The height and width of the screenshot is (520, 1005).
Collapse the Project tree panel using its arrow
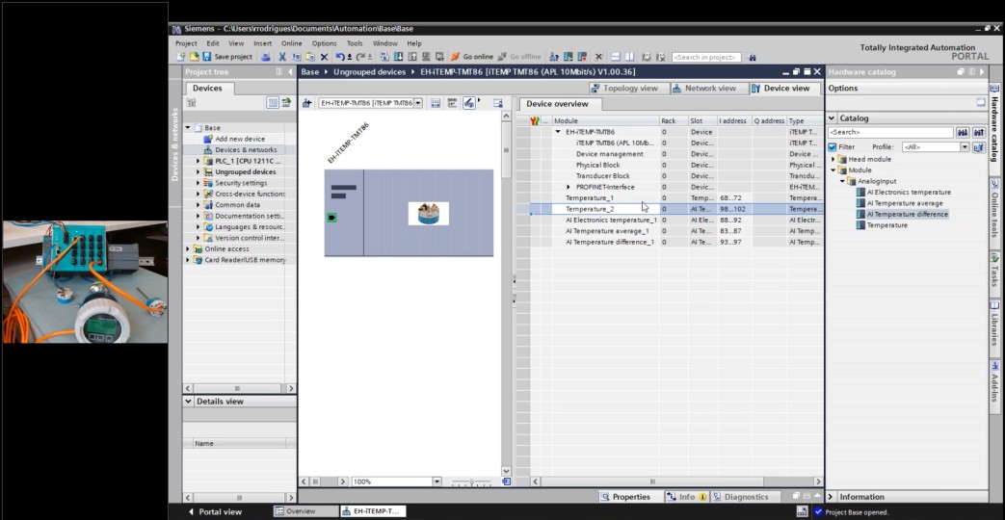pyautogui.click(x=290, y=71)
